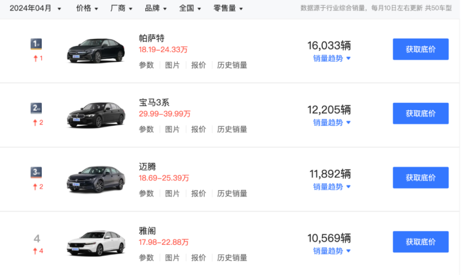Screen dimensions: 461x275
Task: Show 销量趋势 for 迈腾
Action: (332, 187)
